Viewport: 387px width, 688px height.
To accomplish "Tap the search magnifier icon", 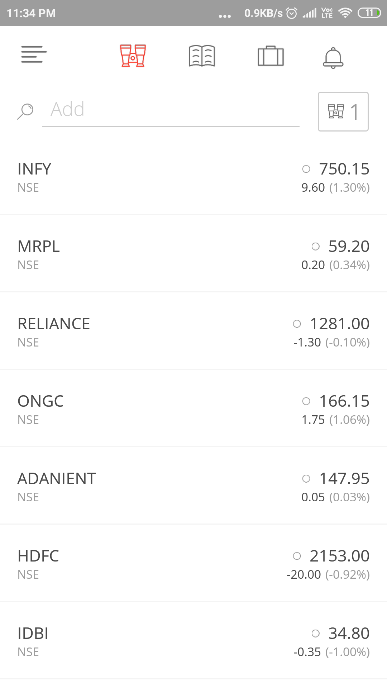I will [25, 111].
